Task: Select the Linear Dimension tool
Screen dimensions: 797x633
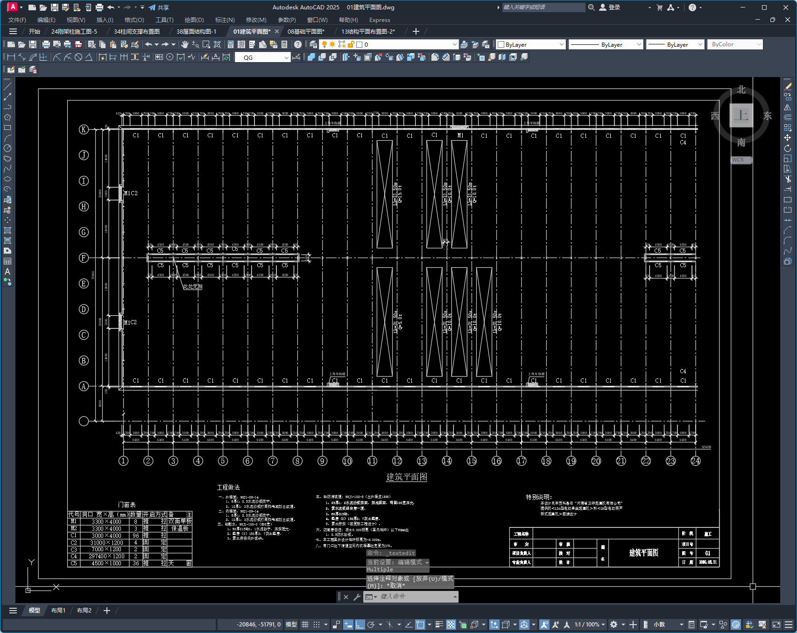Action: click(11, 57)
